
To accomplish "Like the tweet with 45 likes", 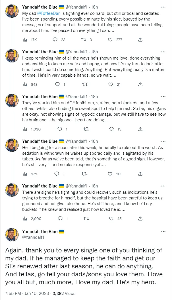I will [x=111, y=219].
